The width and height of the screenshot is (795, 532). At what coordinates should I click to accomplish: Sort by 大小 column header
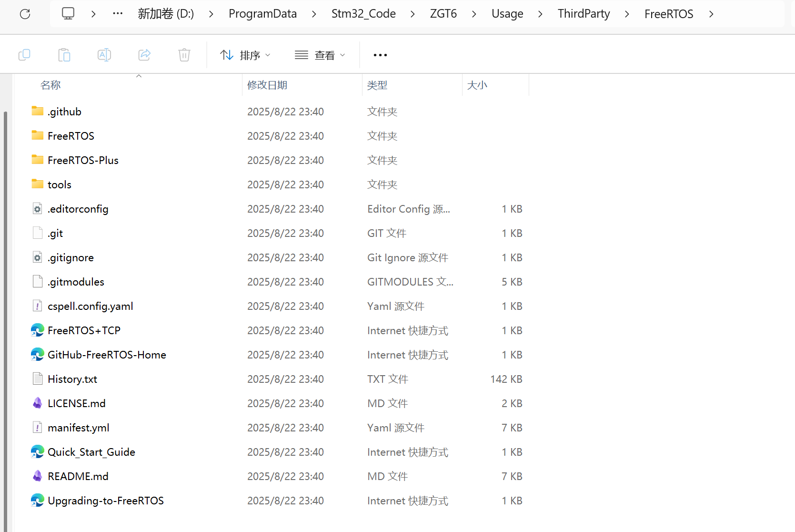point(477,85)
